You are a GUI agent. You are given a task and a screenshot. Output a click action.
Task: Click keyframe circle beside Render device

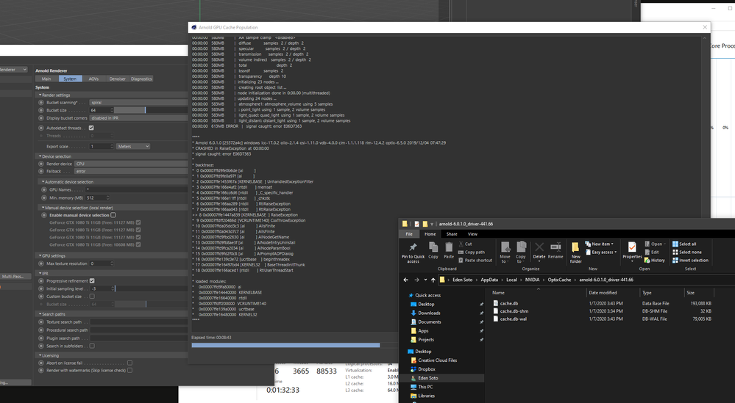click(41, 164)
